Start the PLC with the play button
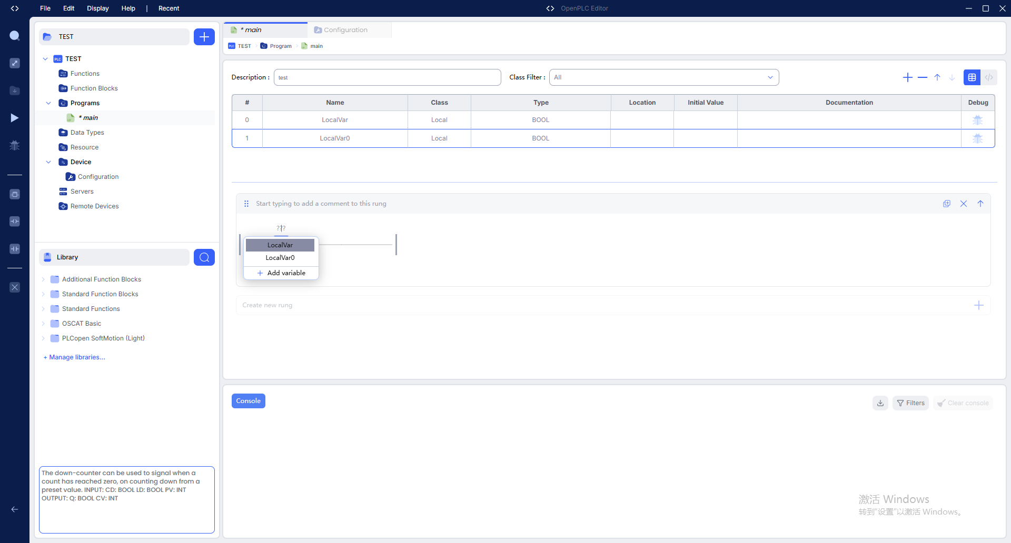The width and height of the screenshot is (1011, 543). 15,118
